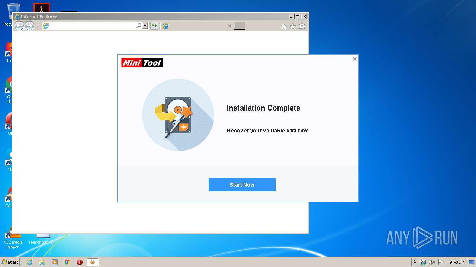Show hidden system tray icons

click(x=415, y=262)
